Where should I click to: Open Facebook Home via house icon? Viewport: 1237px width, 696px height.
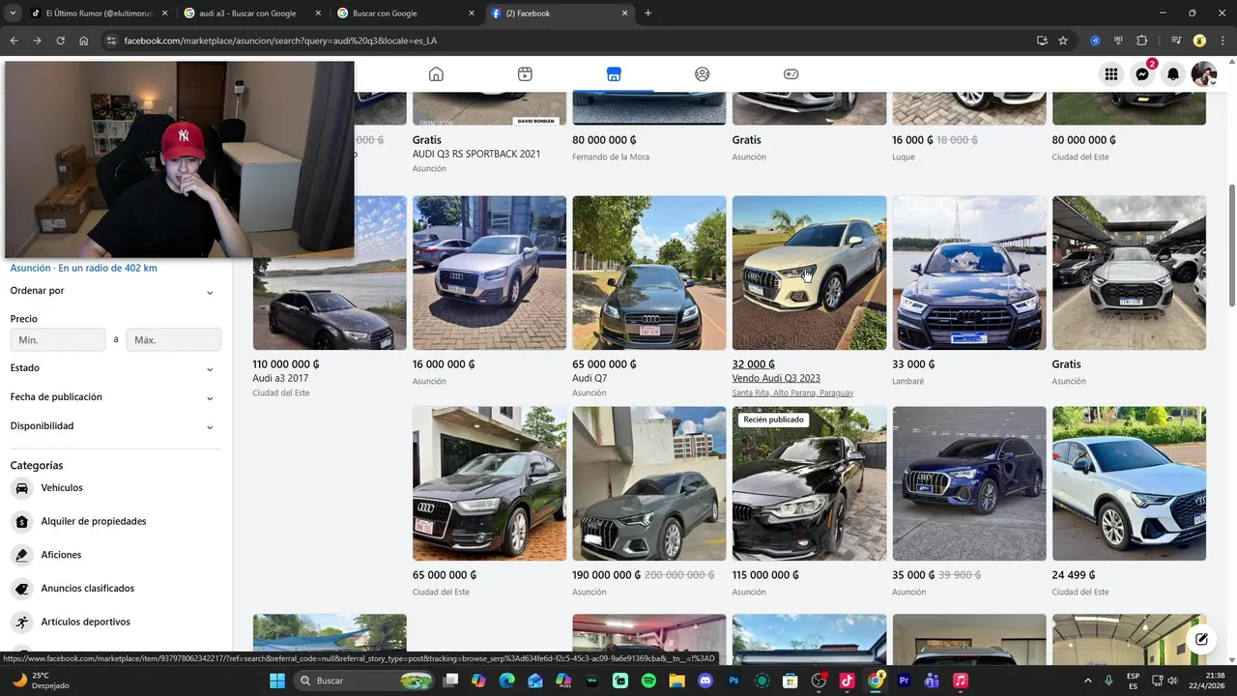point(436,74)
